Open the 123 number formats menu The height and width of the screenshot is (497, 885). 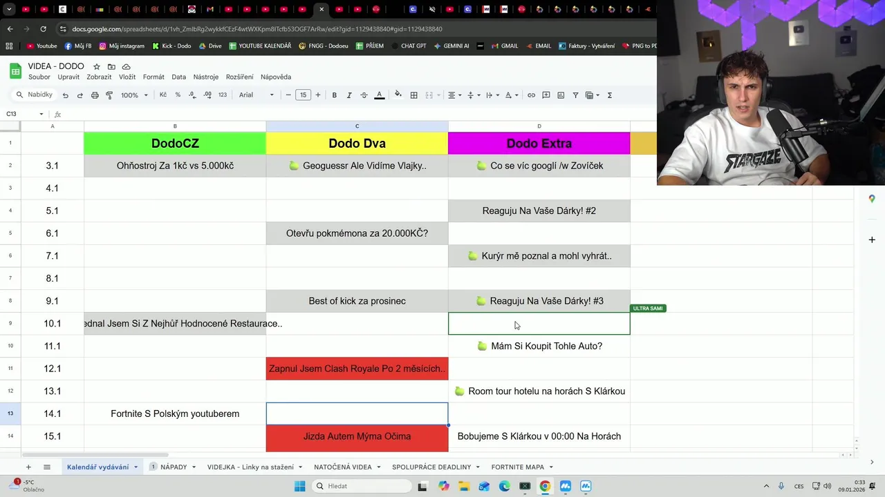click(x=223, y=95)
